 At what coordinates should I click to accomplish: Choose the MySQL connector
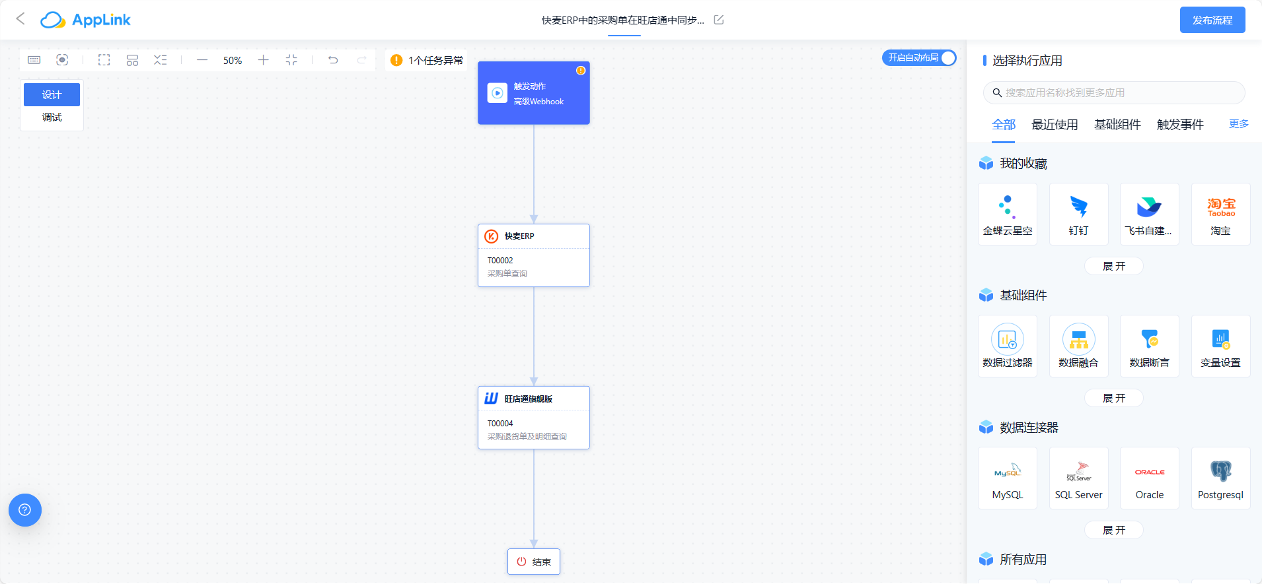[x=1008, y=478]
